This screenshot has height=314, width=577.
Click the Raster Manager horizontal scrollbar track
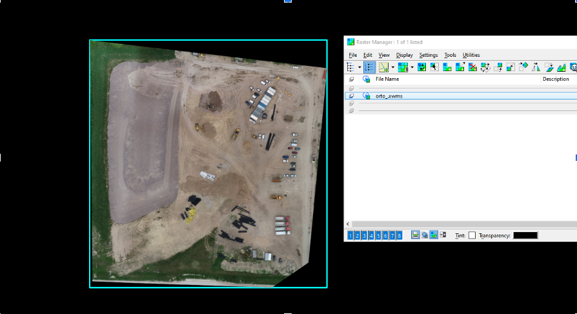(465, 224)
